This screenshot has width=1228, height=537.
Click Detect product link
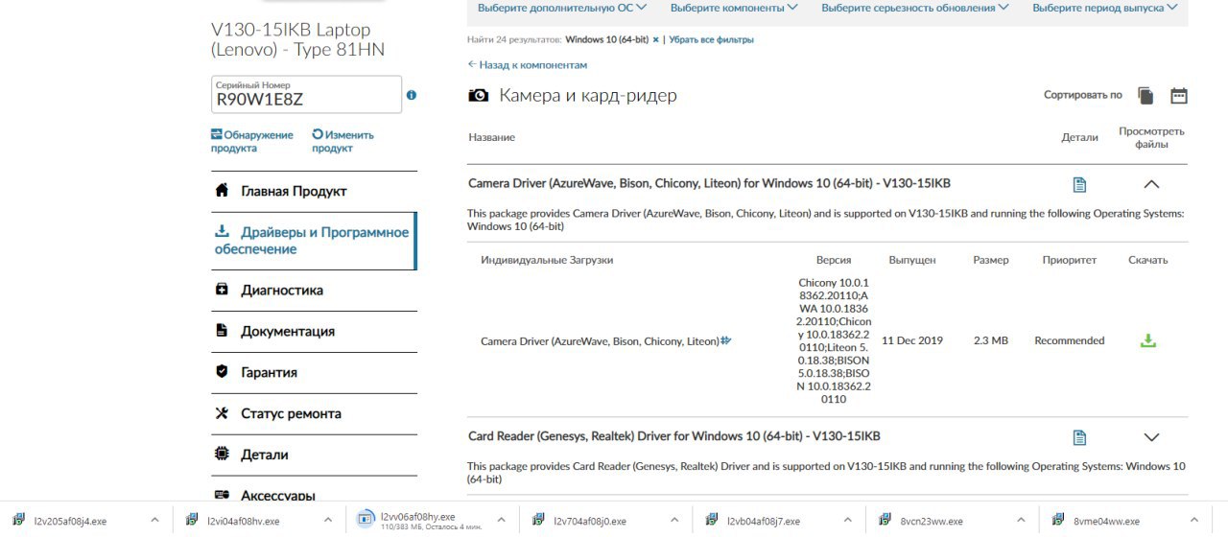coord(252,142)
